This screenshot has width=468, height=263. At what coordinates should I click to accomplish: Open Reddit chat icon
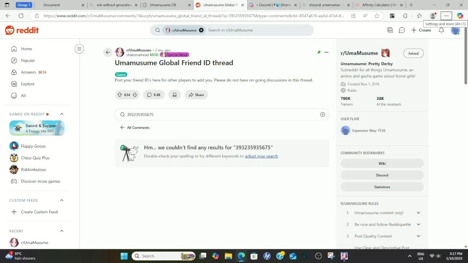[x=402, y=30]
